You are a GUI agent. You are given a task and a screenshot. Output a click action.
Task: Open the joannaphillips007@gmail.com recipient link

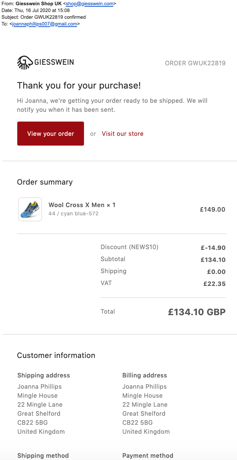45,24
